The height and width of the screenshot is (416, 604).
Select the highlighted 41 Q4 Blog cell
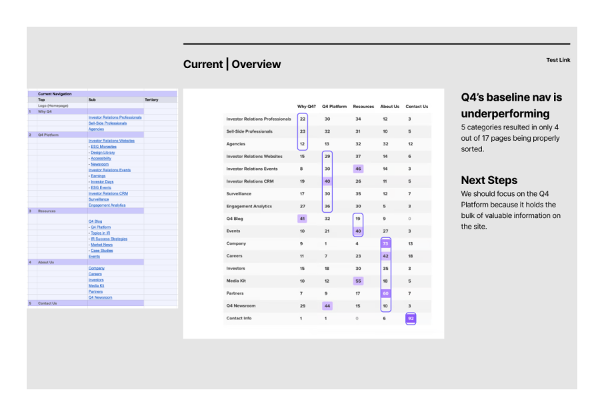[302, 219]
